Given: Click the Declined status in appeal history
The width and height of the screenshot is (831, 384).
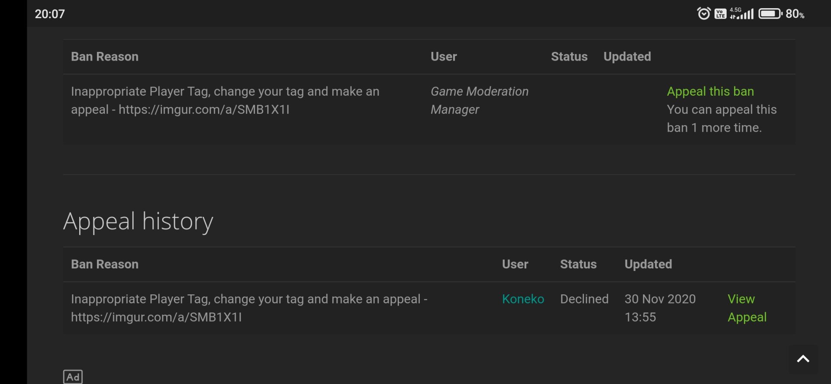Looking at the screenshot, I should (584, 299).
